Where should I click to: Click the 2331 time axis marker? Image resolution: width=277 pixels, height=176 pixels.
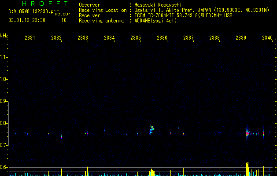30,37
